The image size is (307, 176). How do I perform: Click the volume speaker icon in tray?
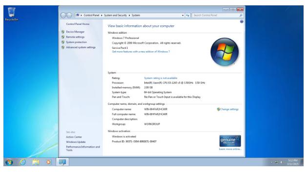282,162
